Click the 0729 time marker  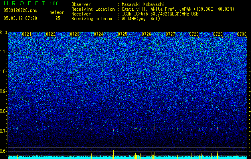point(218,34)
